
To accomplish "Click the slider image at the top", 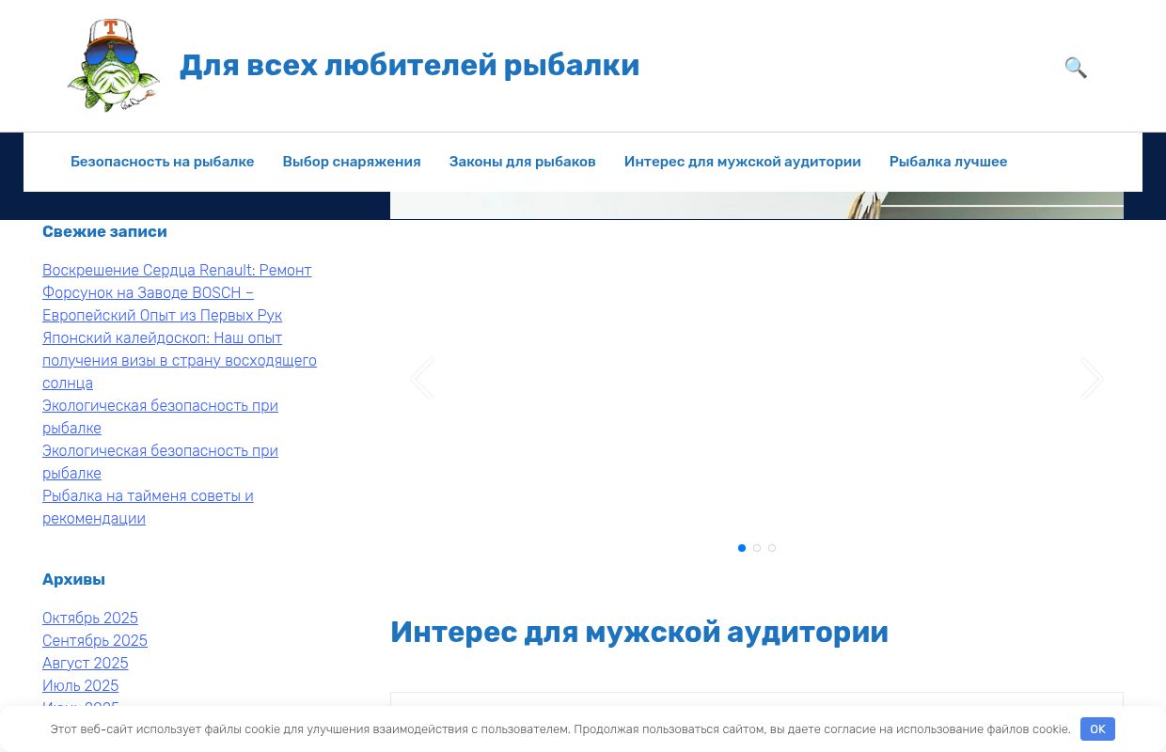I will point(756,206).
